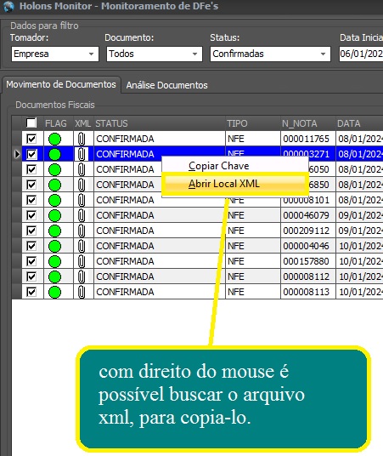Open the XML paperclip for note 000046079
This screenshot has width=383, height=456.
tap(82, 215)
